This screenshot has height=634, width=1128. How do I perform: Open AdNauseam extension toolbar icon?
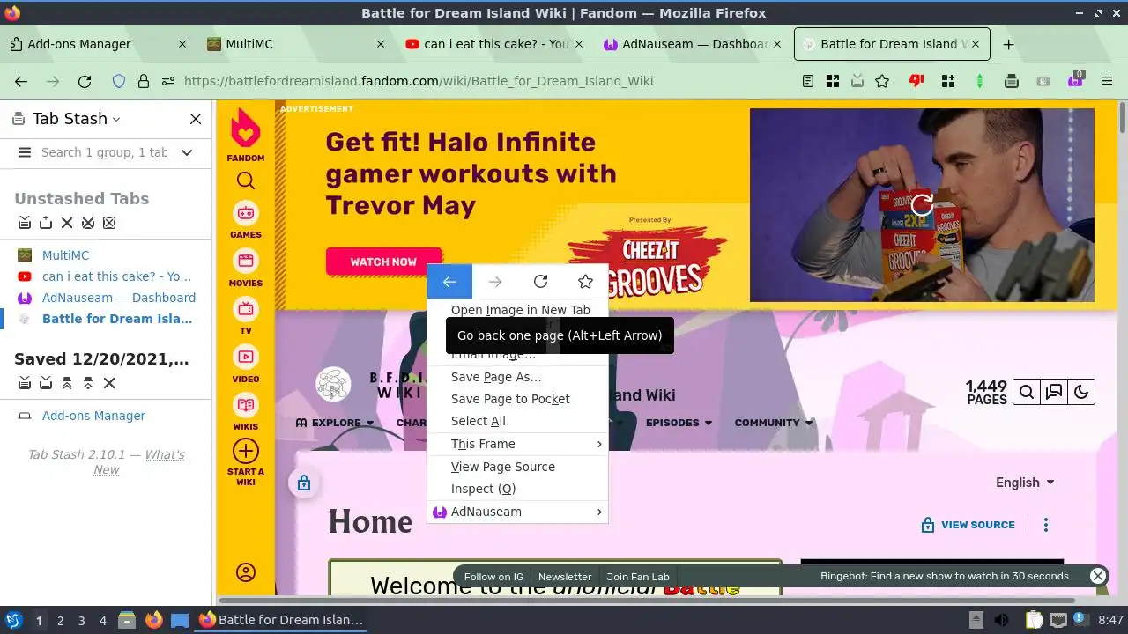point(1075,80)
